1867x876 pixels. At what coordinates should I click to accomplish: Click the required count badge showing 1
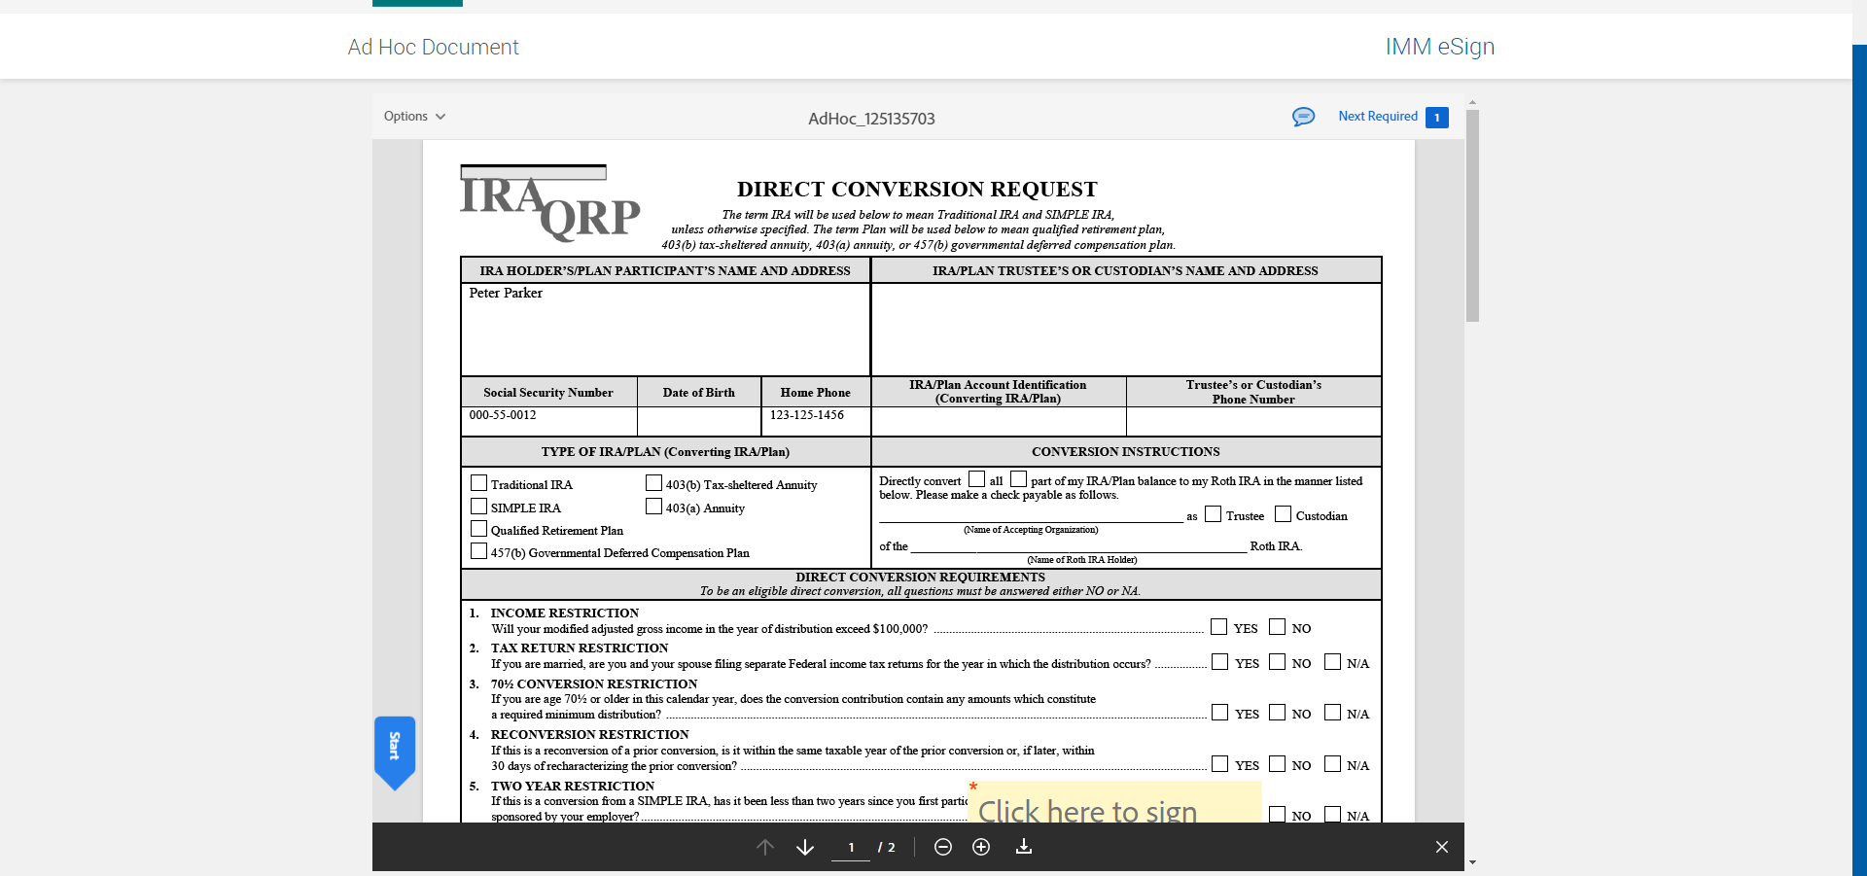[x=1437, y=117]
